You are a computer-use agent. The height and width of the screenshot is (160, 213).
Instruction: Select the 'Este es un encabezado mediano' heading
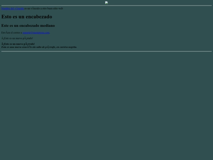28,26
